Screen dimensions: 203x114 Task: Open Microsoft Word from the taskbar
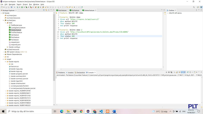(x=114, y=111)
